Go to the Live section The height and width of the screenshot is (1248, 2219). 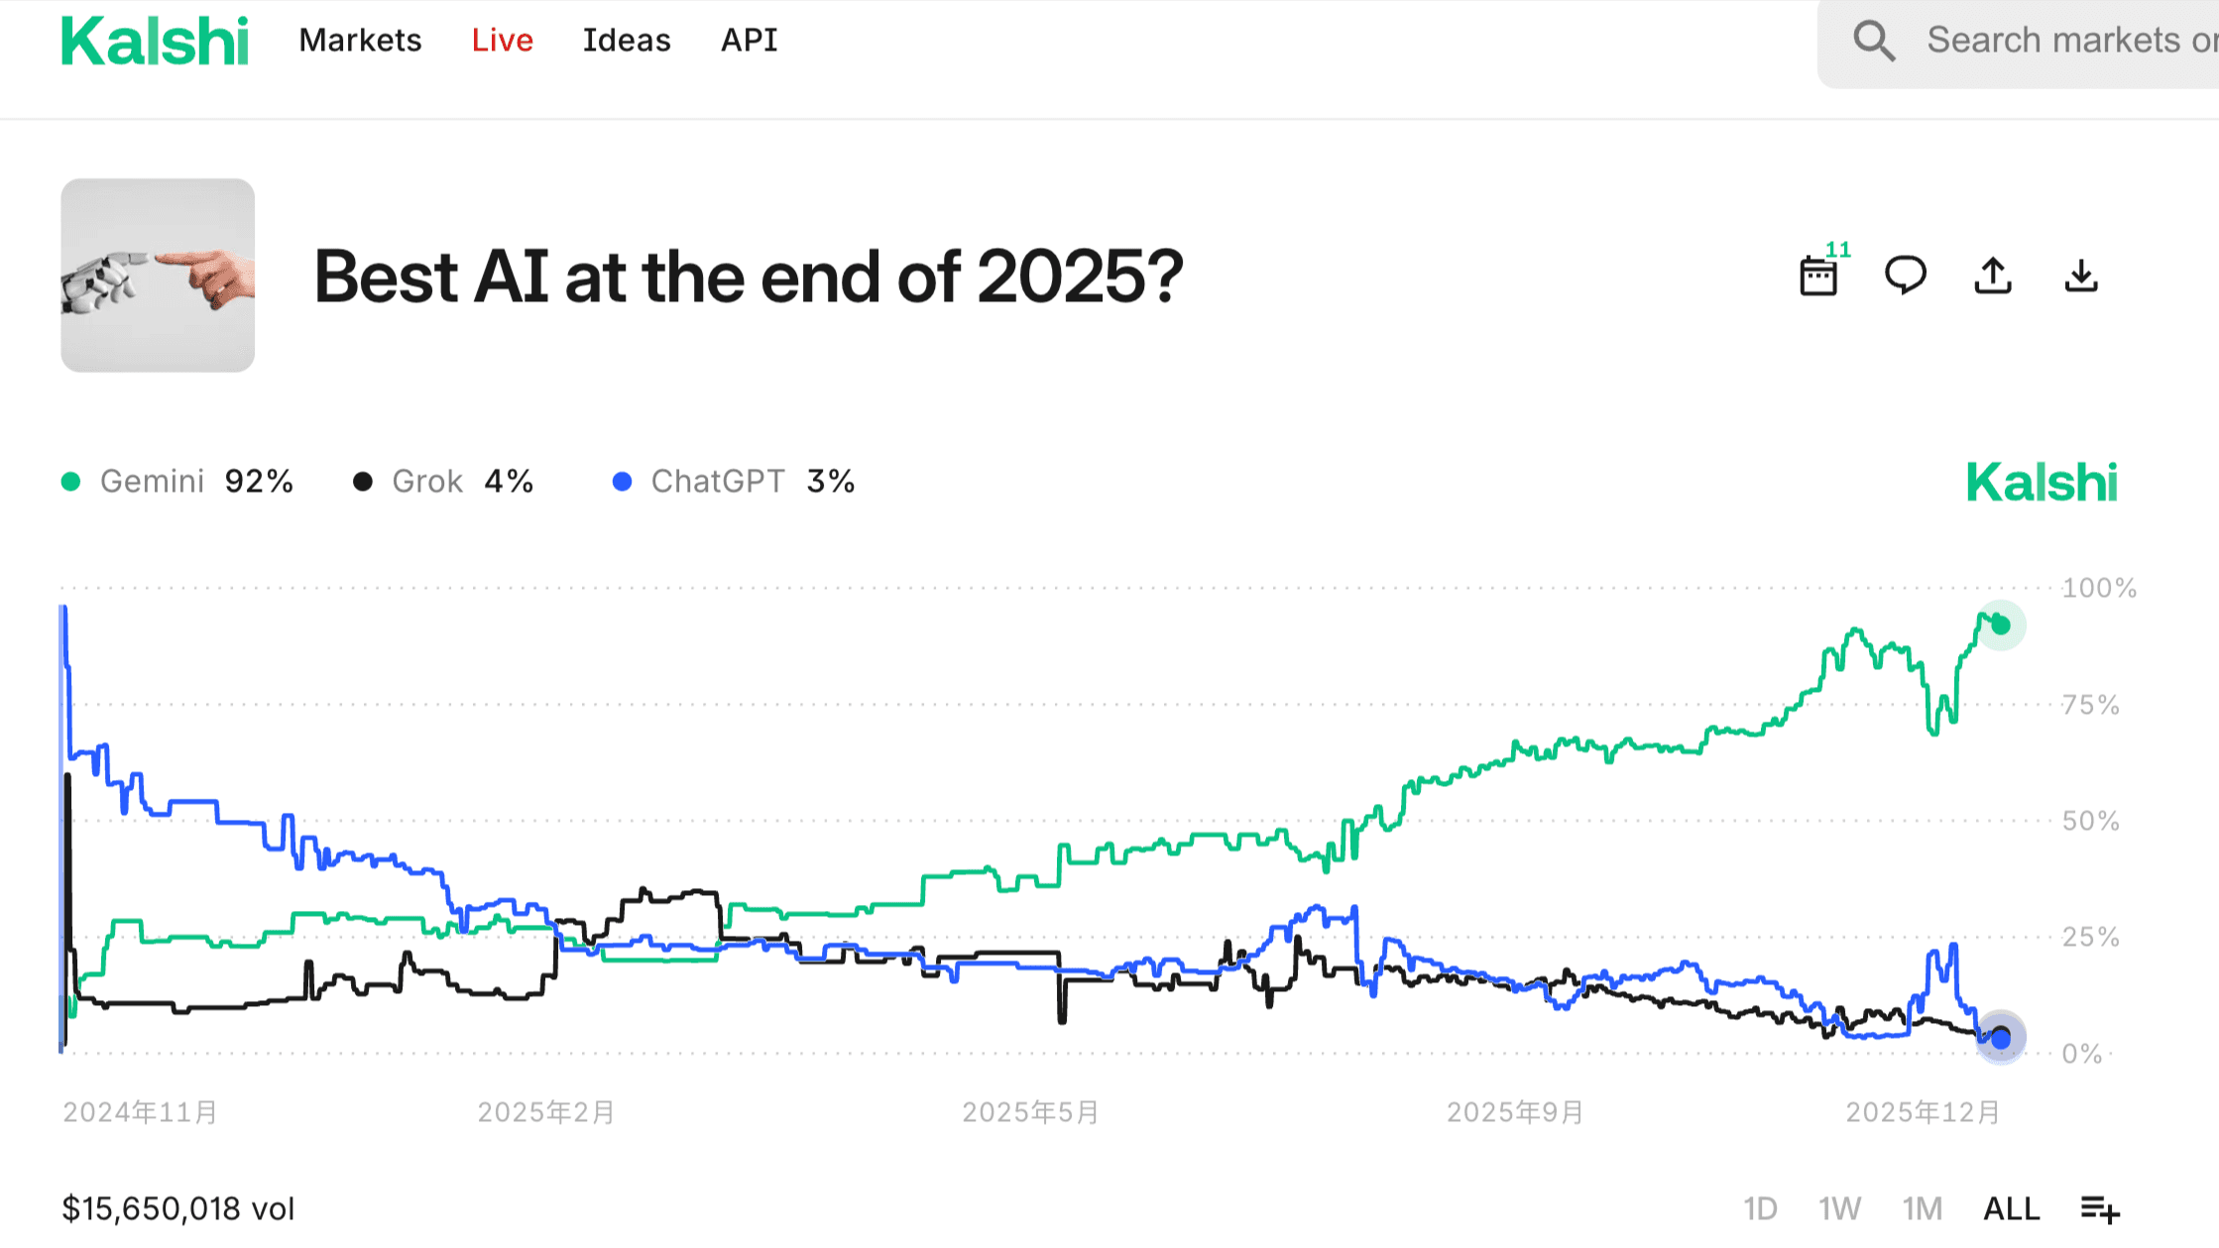point(502,40)
